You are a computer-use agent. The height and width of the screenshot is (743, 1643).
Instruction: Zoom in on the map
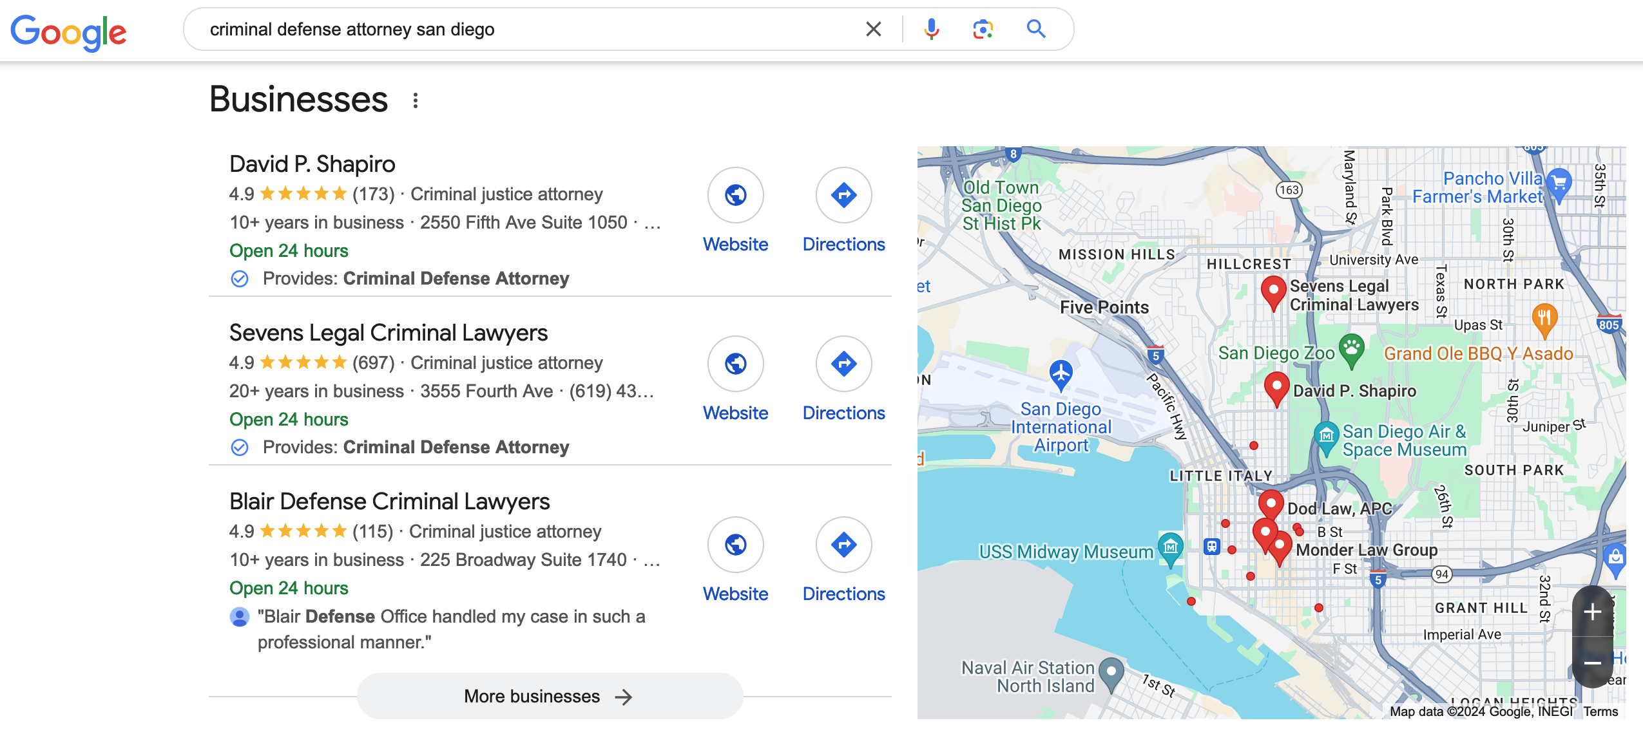[1592, 612]
